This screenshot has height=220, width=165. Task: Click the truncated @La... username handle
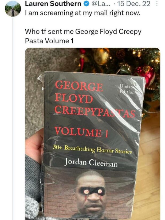coord(101,4)
